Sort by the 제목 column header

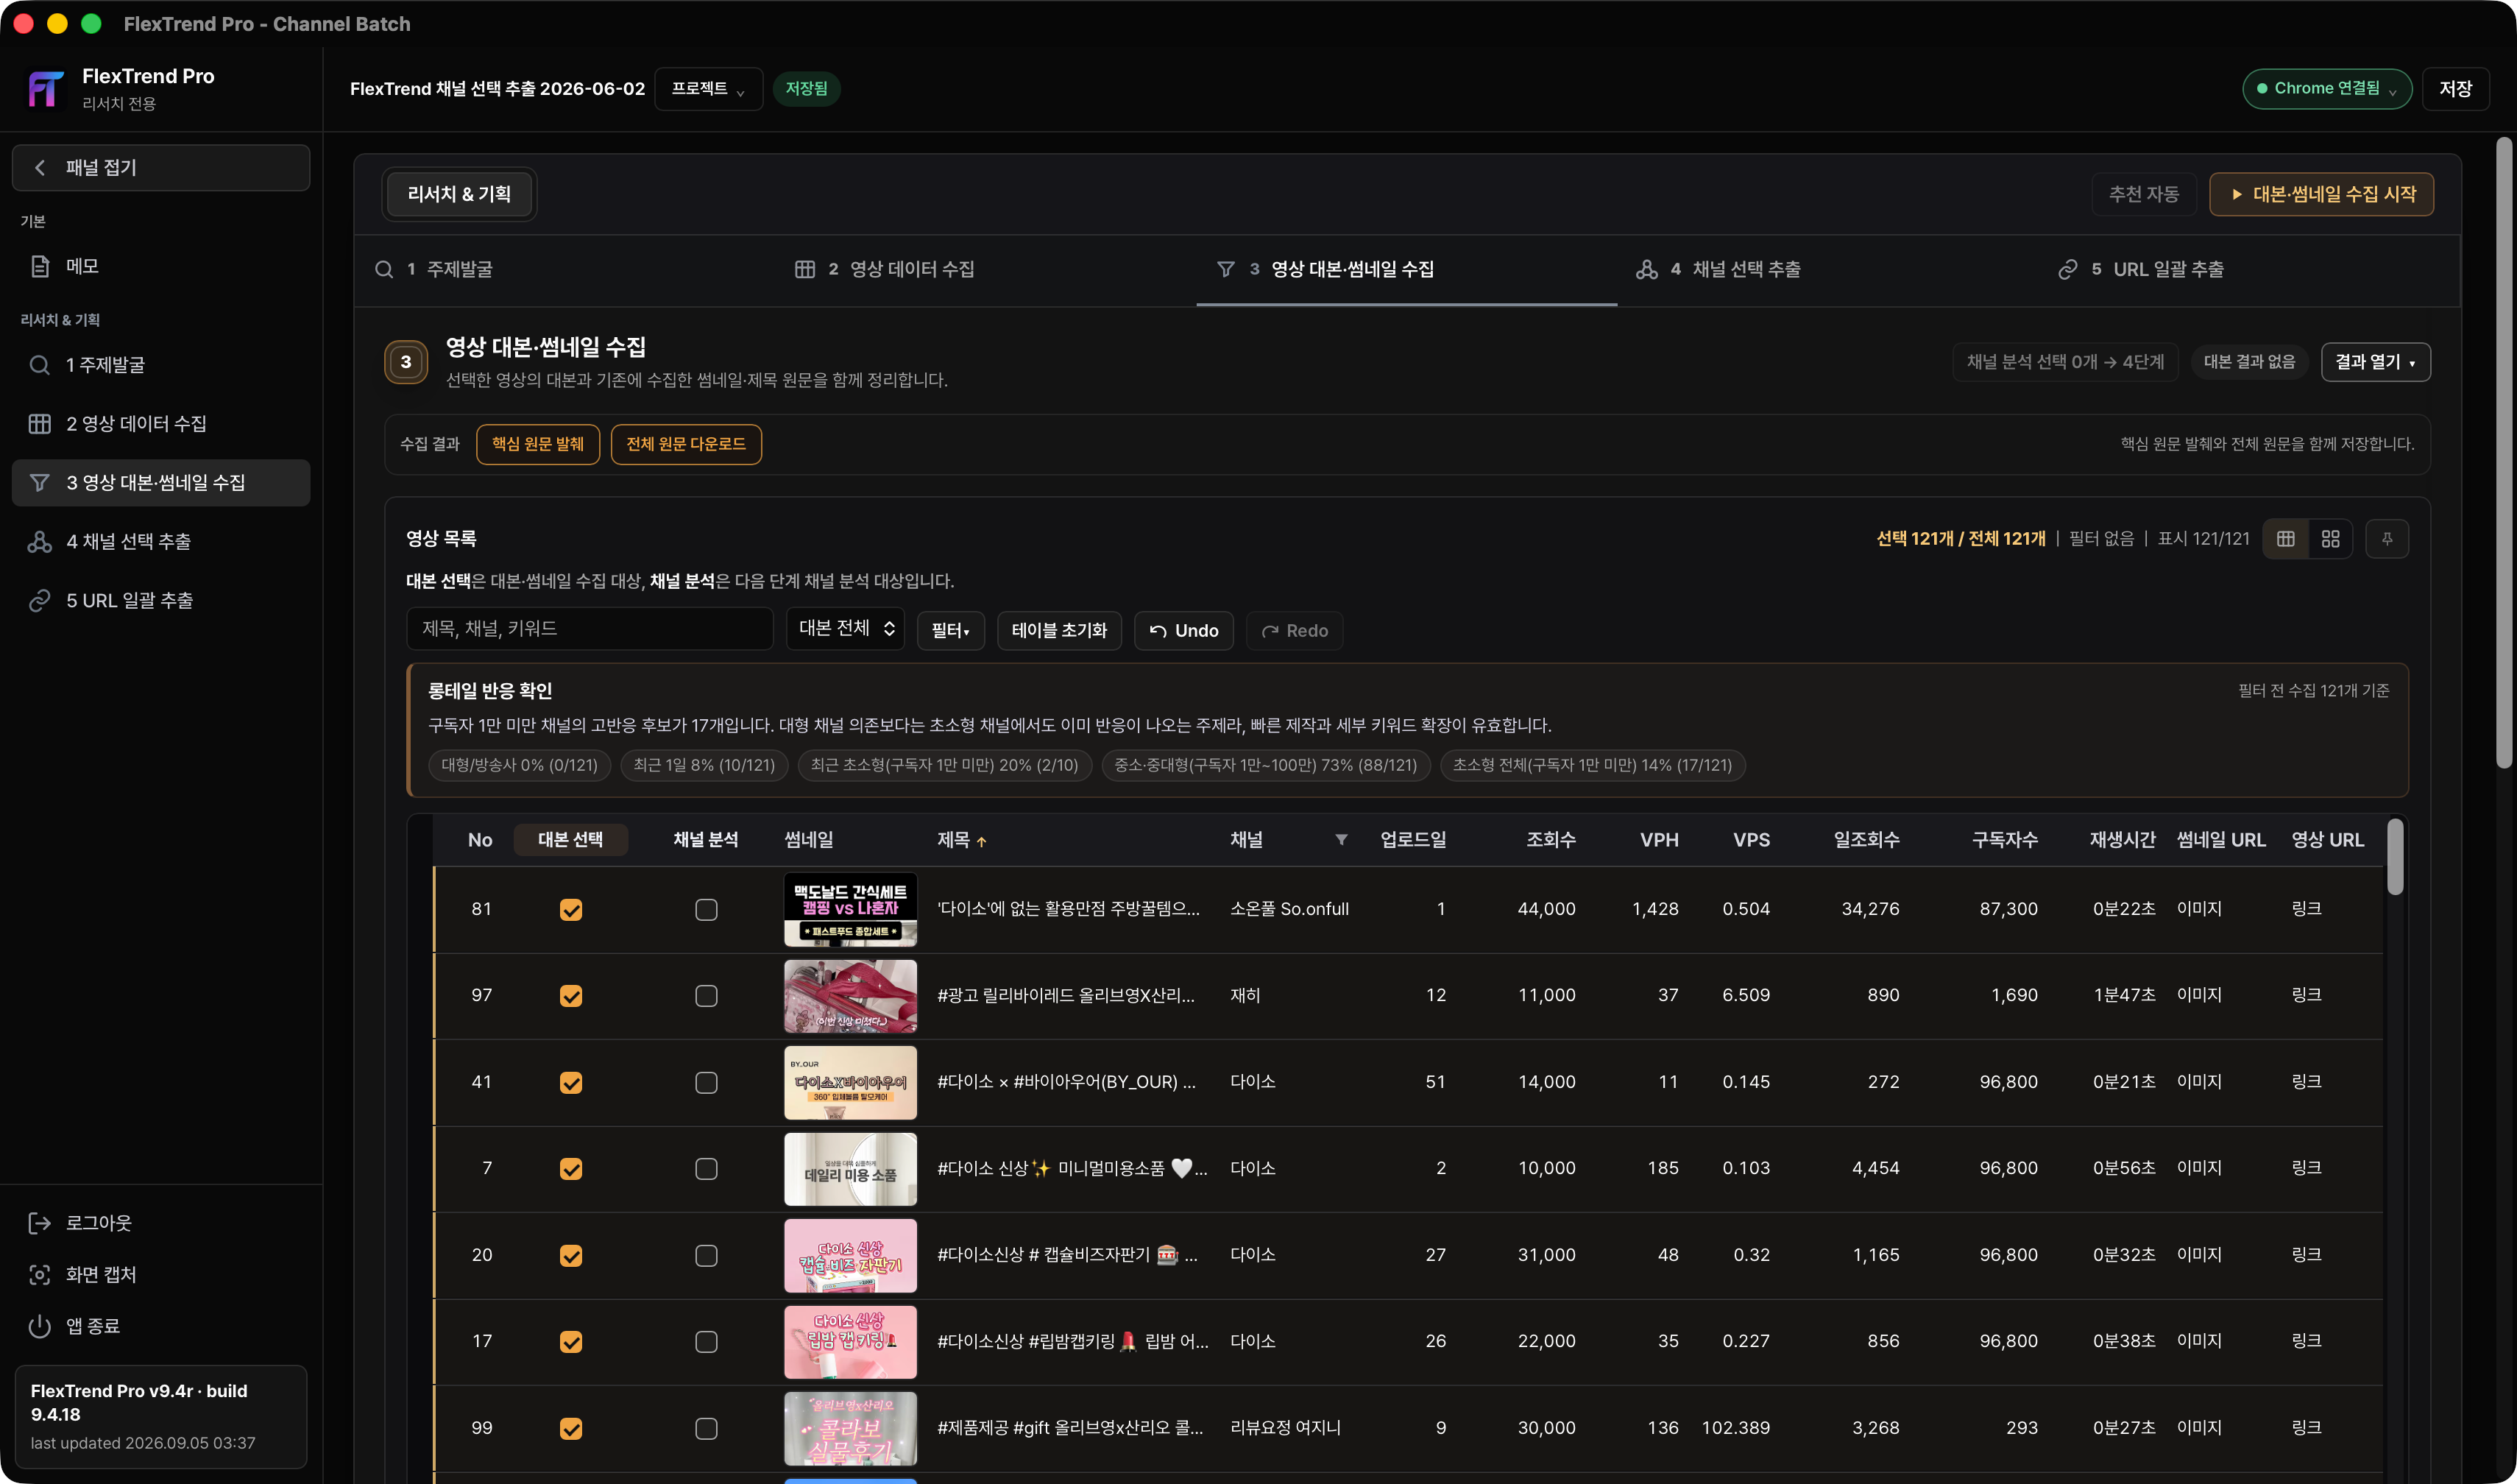click(962, 840)
